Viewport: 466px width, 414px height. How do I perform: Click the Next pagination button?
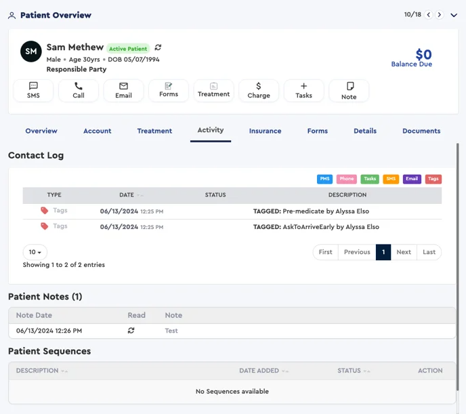click(404, 252)
